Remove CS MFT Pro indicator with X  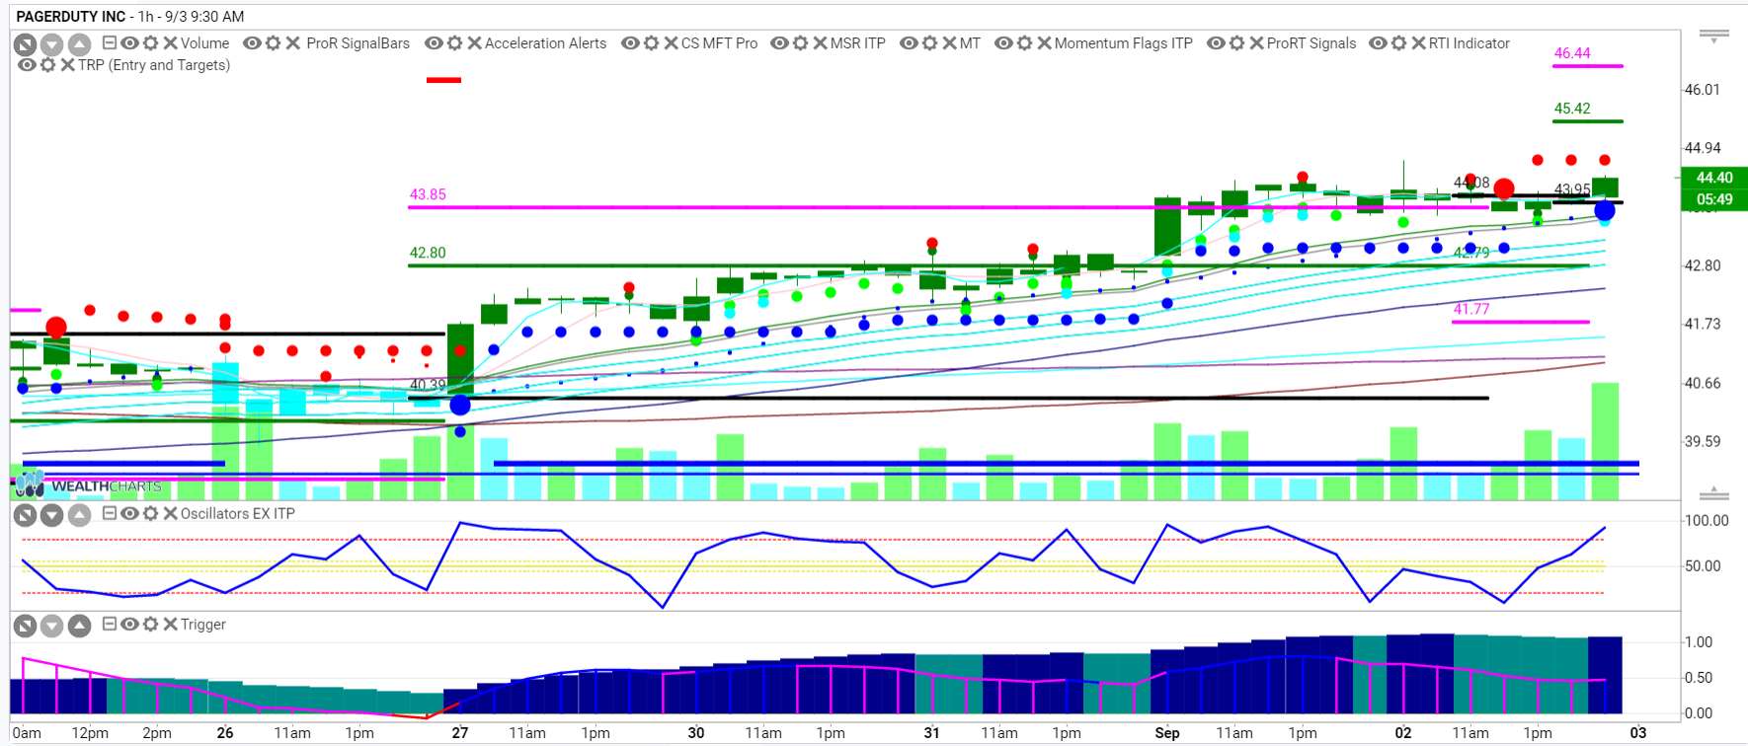pos(671,43)
